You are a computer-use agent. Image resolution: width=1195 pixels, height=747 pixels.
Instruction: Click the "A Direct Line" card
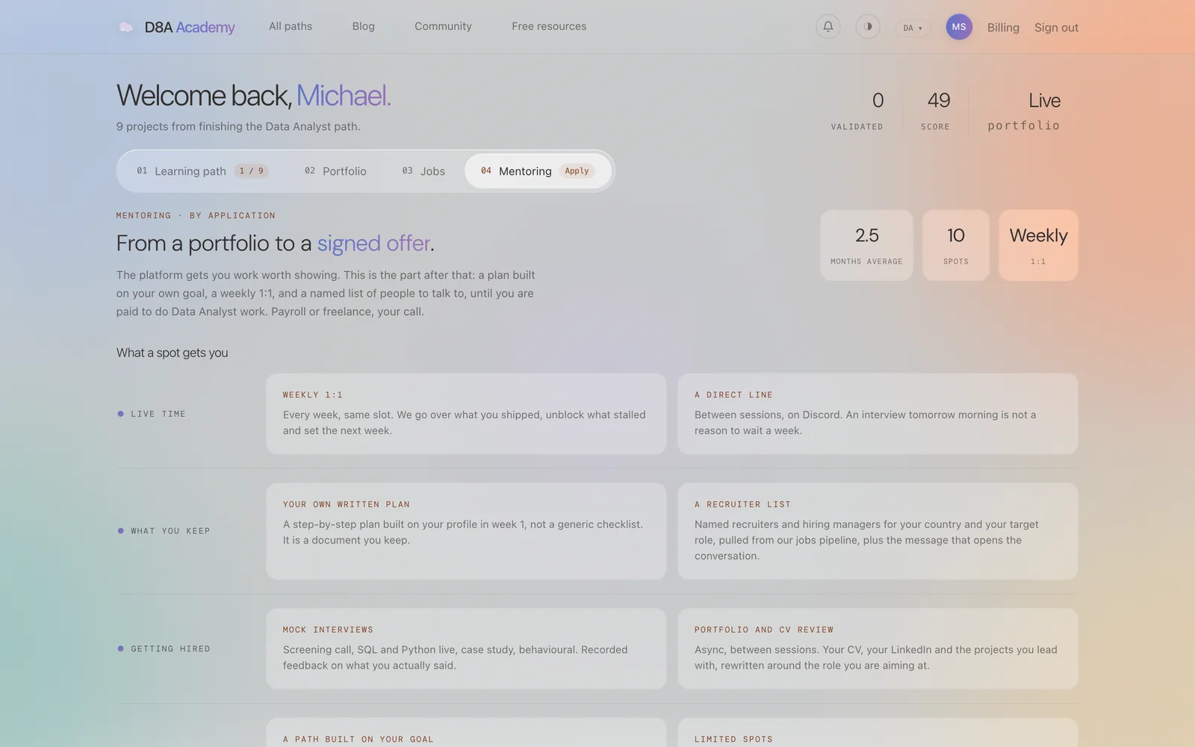(x=878, y=414)
